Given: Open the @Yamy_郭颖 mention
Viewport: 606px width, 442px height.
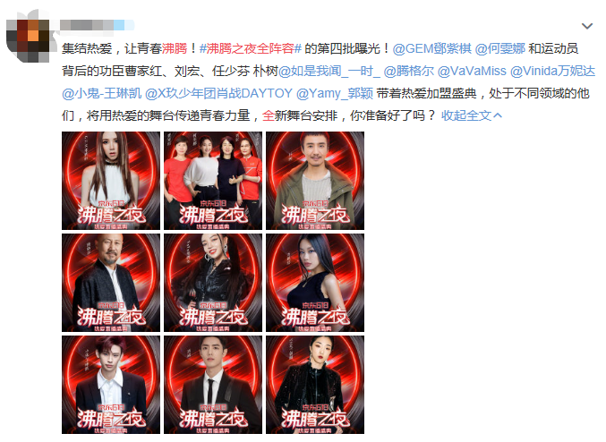Looking at the screenshot, I should (x=335, y=93).
